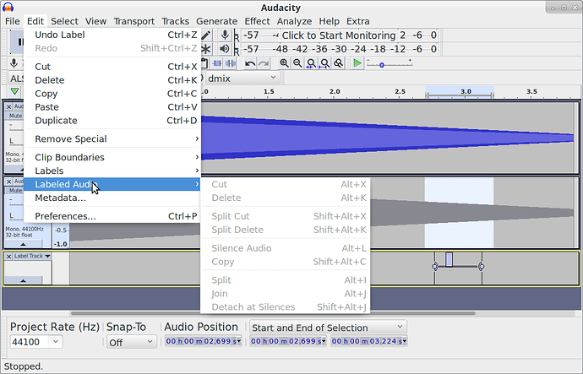
Task: Click the timeline selection region near 3.0
Action: click(x=460, y=92)
